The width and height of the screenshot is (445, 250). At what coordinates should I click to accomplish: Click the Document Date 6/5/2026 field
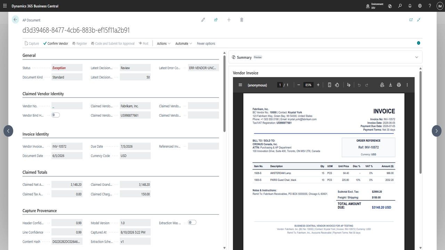tap(67, 156)
